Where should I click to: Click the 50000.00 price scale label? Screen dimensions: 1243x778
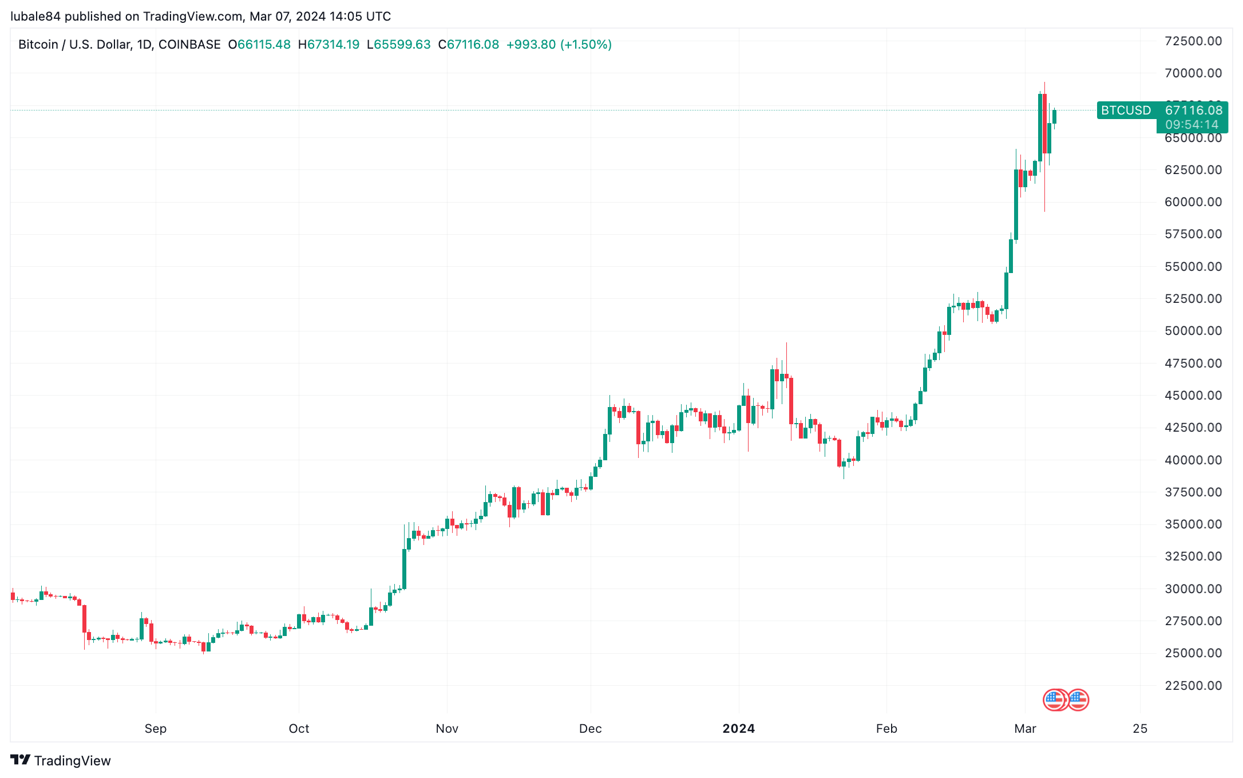click(1193, 330)
